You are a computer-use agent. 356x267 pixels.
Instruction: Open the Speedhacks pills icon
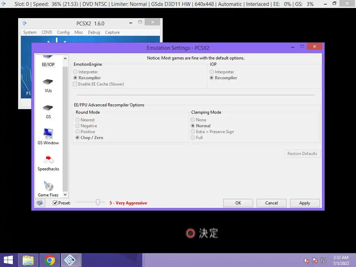pyautogui.click(x=48, y=160)
